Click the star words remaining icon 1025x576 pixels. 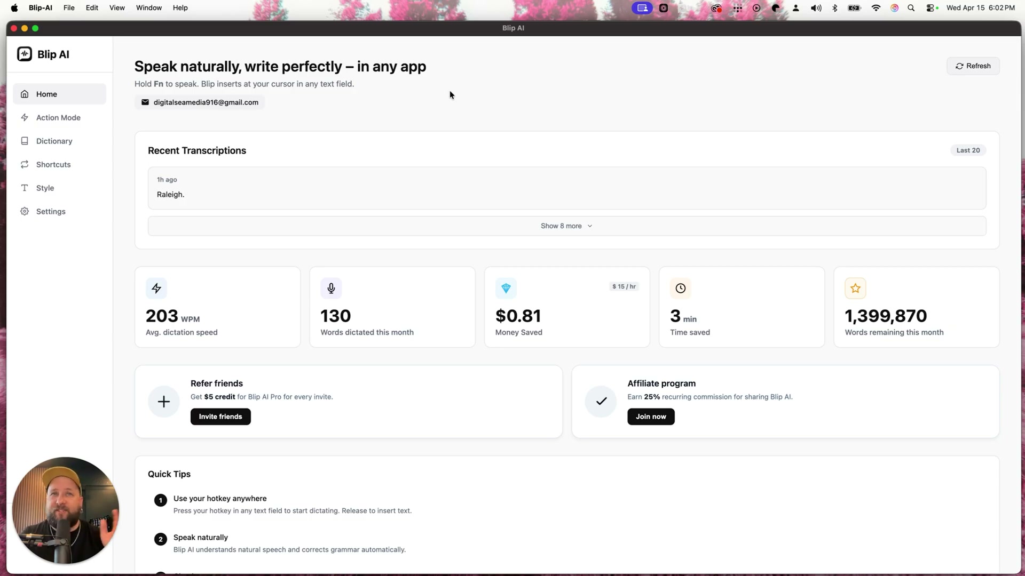point(855,288)
